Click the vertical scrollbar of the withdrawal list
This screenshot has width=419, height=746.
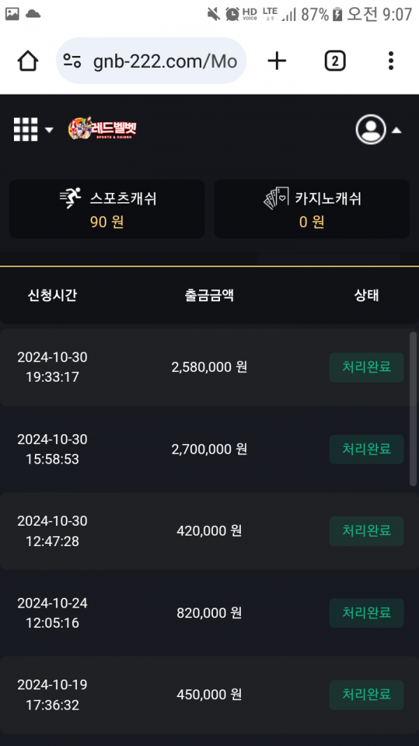tap(413, 409)
